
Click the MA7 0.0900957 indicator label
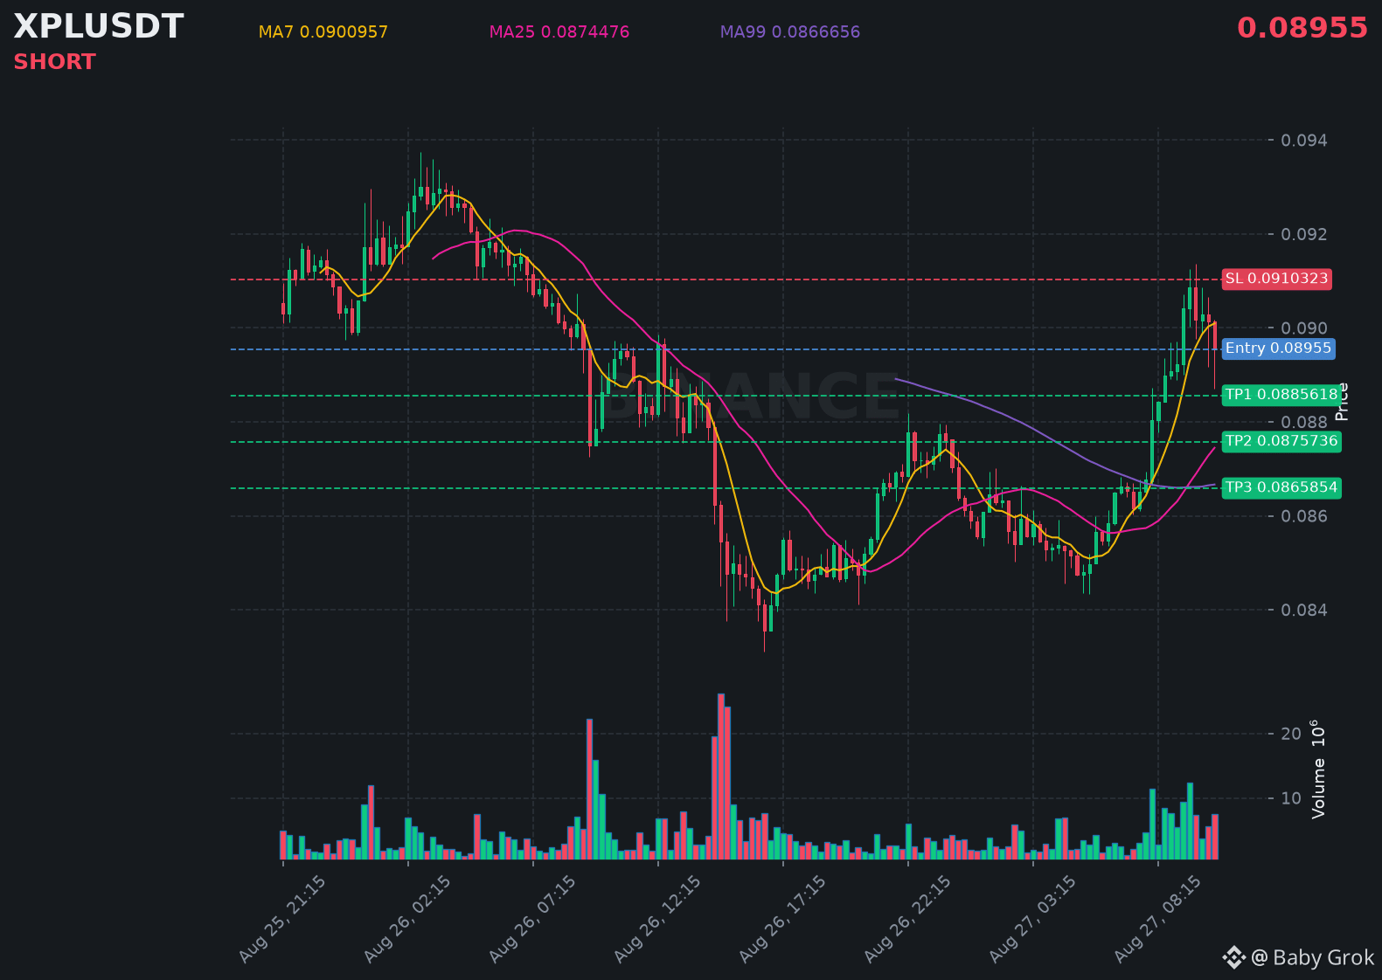(323, 32)
